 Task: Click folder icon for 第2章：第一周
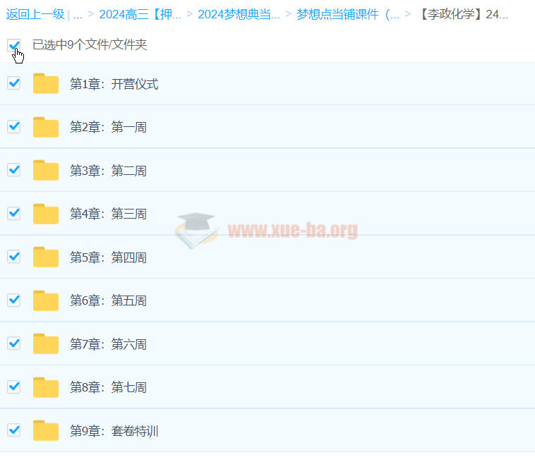coord(46,127)
